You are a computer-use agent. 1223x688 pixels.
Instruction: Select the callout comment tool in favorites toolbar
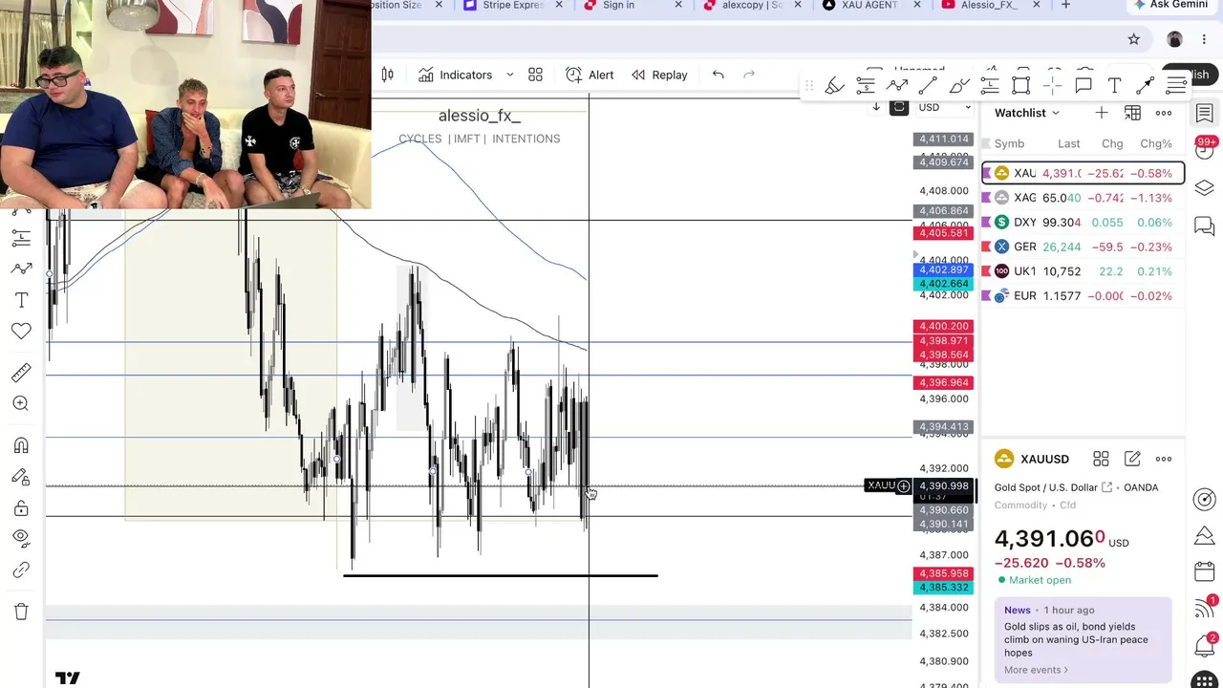coord(1083,86)
